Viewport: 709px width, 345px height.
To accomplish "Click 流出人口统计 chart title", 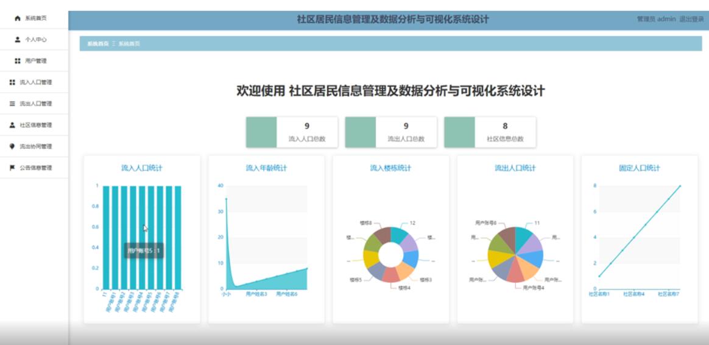I will (515, 168).
